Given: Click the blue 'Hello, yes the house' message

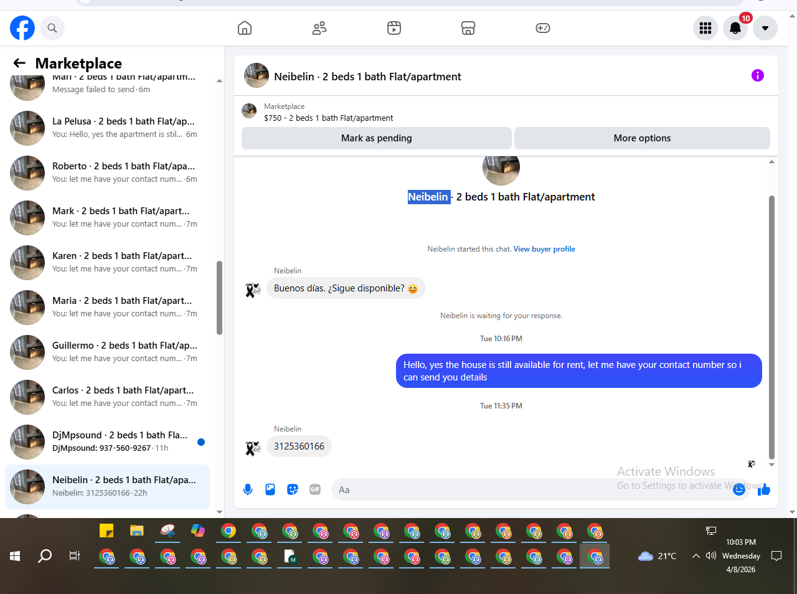Looking at the screenshot, I should pyautogui.click(x=578, y=371).
